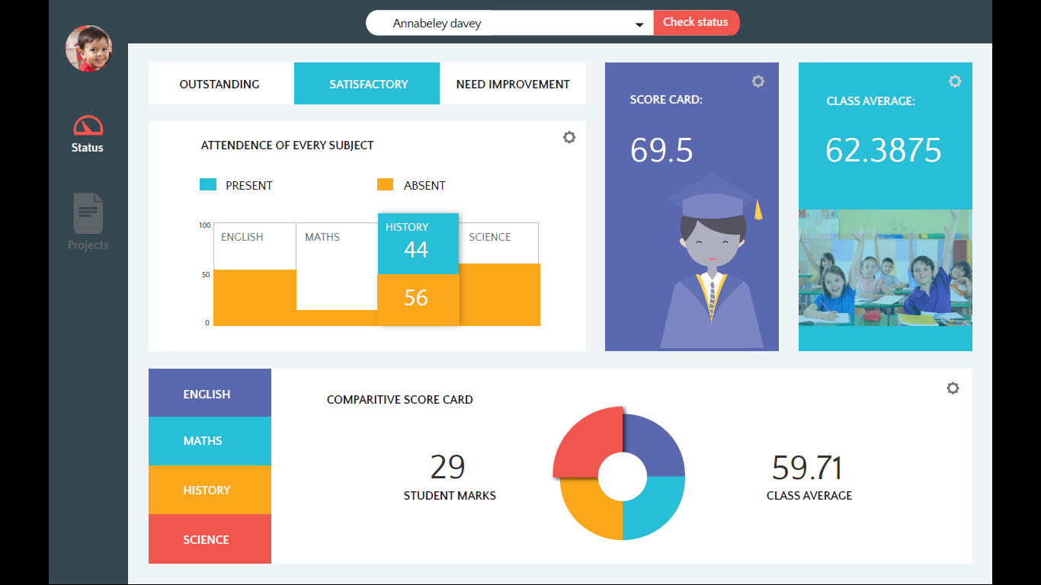Open the Projects document icon
This screenshot has height=585, width=1041.
point(88,213)
